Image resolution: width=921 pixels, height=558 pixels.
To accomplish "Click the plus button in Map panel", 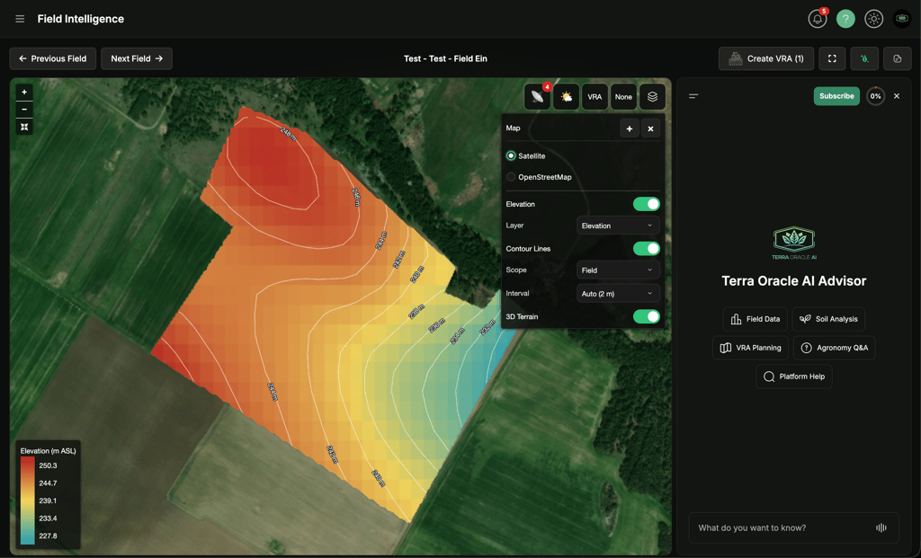I will point(629,128).
